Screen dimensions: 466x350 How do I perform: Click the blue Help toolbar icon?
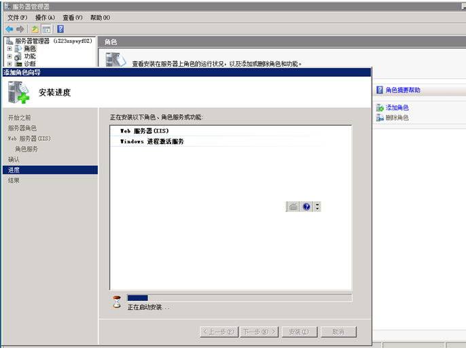click(60, 29)
